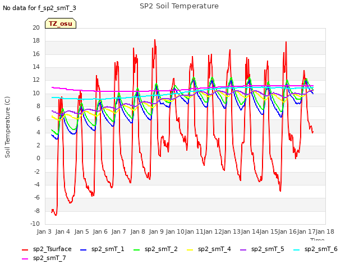Screen dimensions: 359x269
Task: Click the -10 y-axis tick label
Action: [x=35, y=224]
